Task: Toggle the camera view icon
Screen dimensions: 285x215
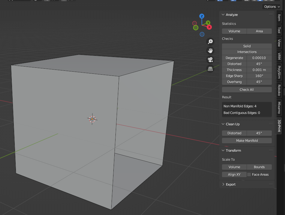Action: click(x=210, y=60)
